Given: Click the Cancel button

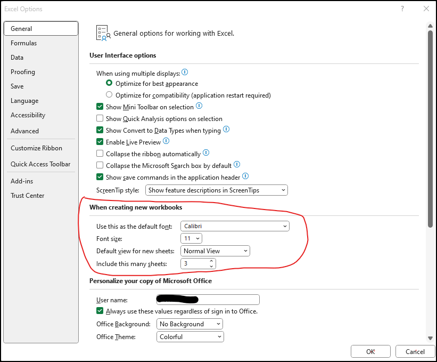Looking at the screenshot, I should [x=415, y=351].
